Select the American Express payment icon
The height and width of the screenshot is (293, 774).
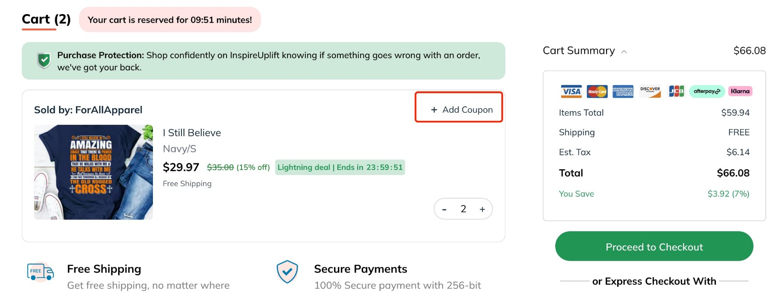tap(623, 91)
